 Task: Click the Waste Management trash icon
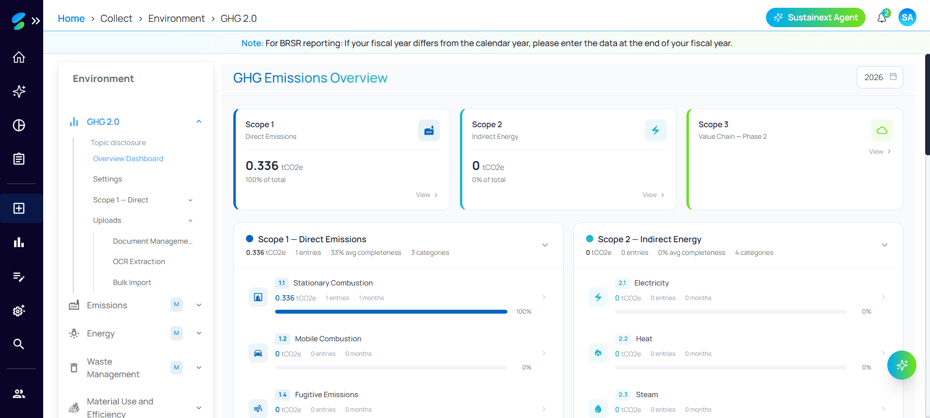coord(74,368)
